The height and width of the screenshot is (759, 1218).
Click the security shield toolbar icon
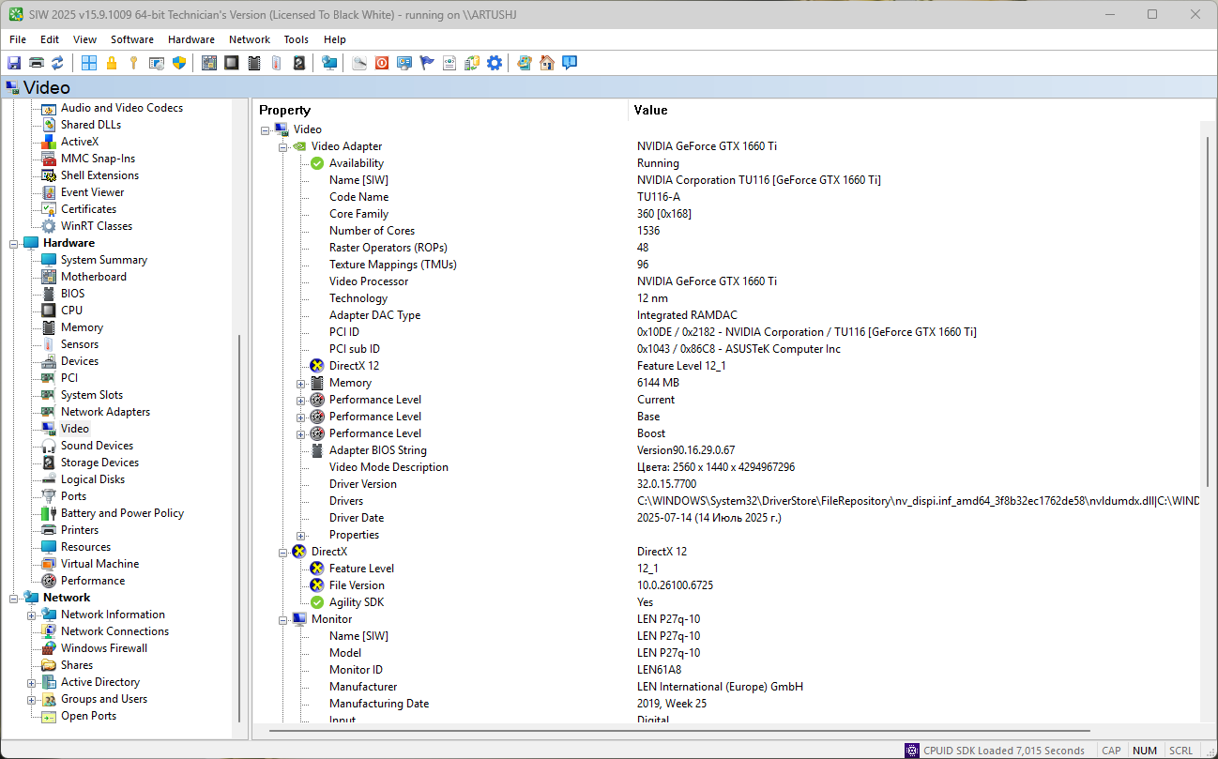179,63
